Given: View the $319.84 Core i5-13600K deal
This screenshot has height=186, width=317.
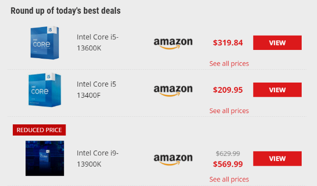Looking at the screenshot, I should point(277,43).
